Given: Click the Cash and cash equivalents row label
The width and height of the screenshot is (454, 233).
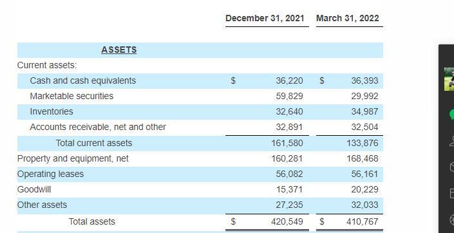Looking at the screenshot, I should pyautogui.click(x=83, y=80).
